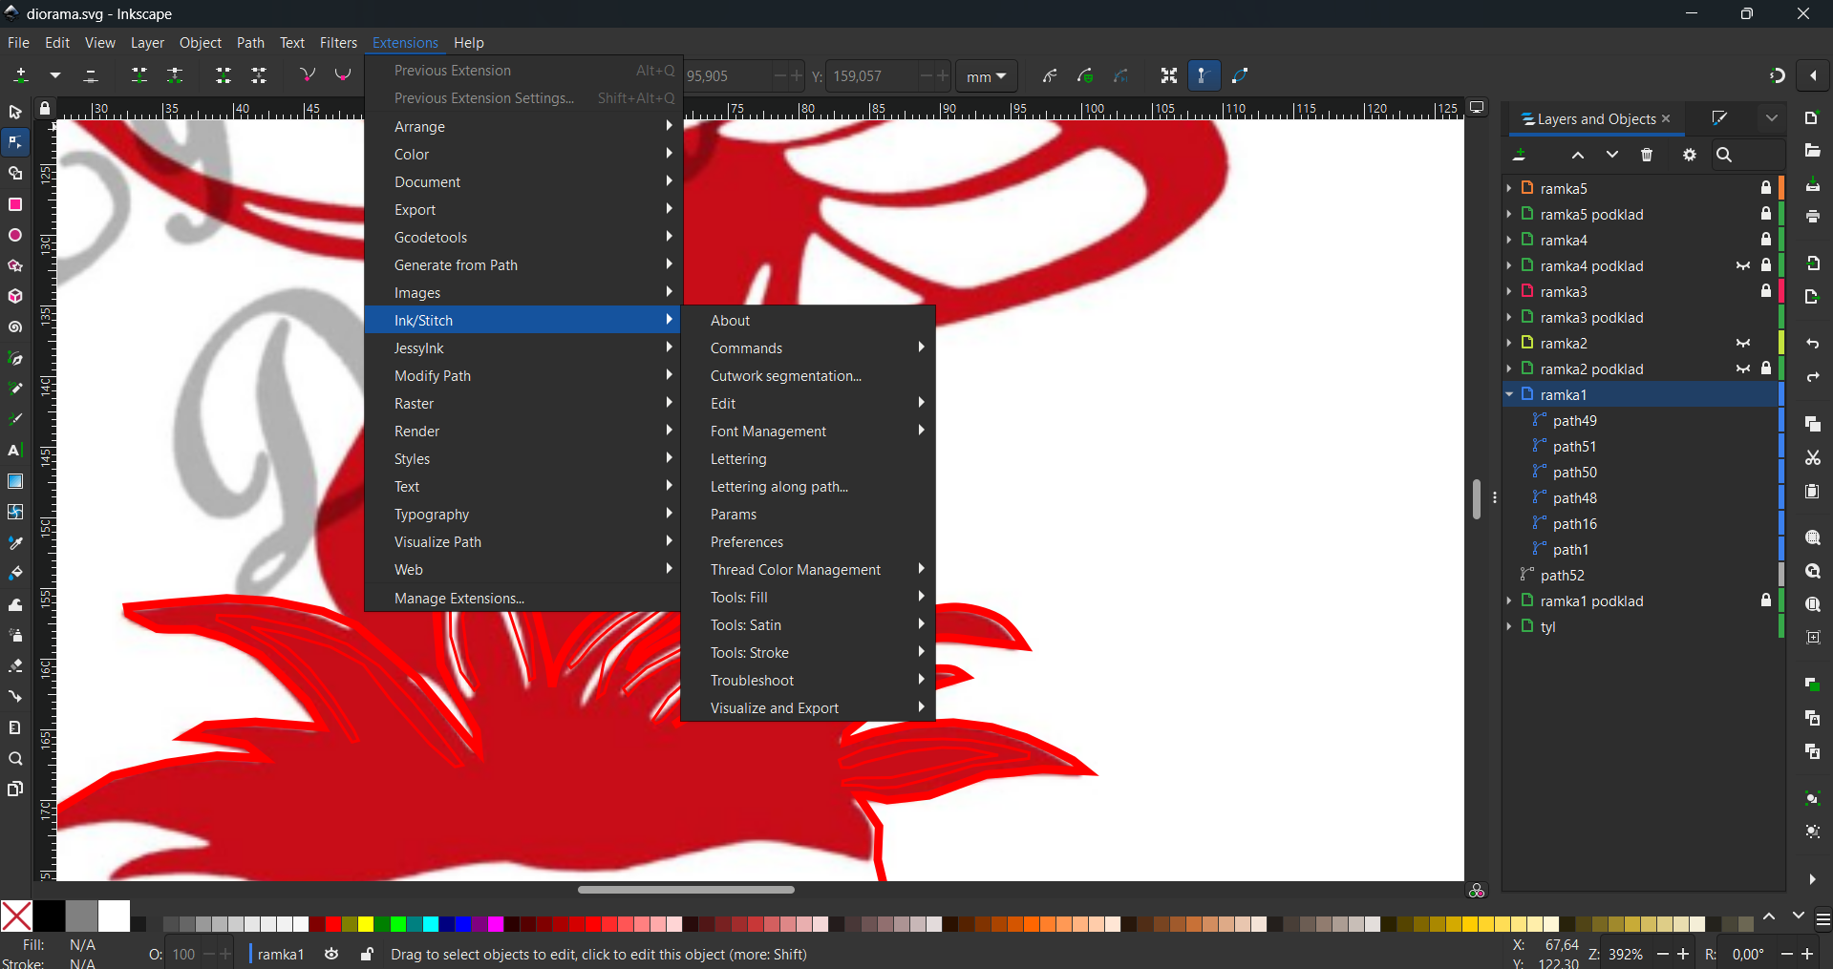Open Troubleshoot submenu
Screen dimensions: 1833x969
coord(808,680)
